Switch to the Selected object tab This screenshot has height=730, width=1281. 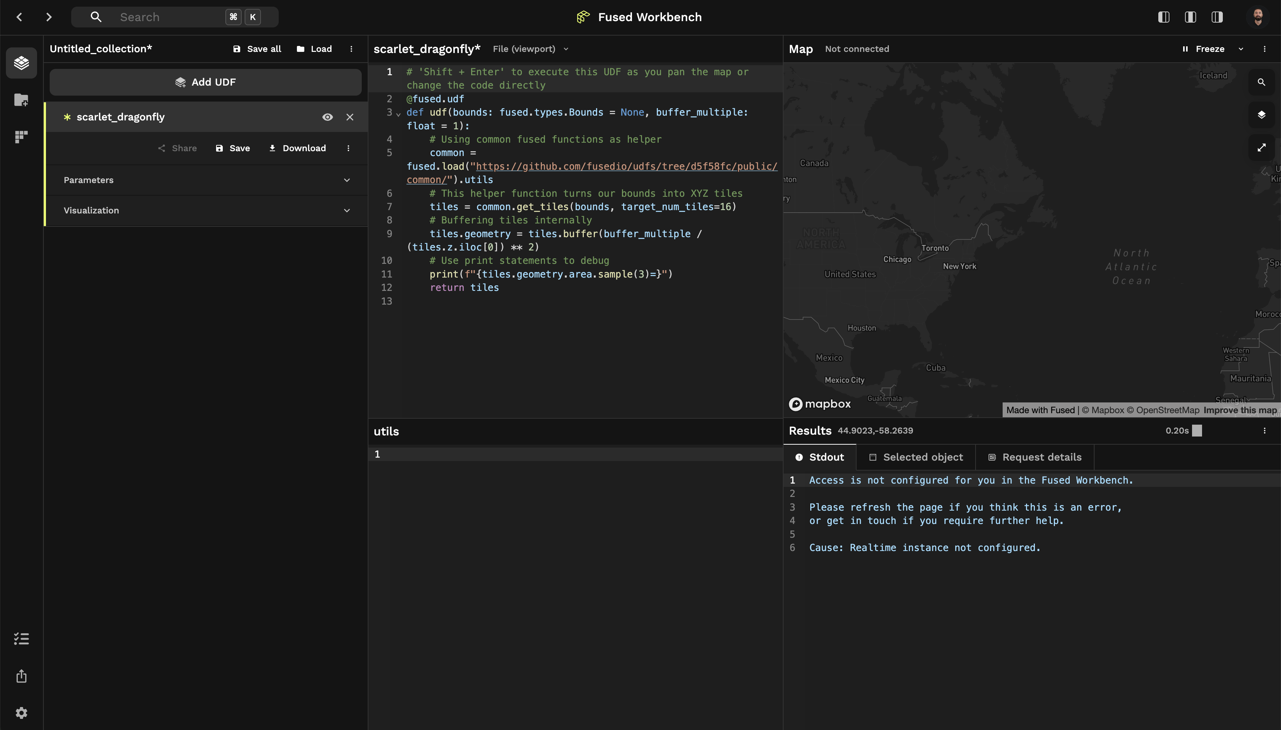[916, 457]
